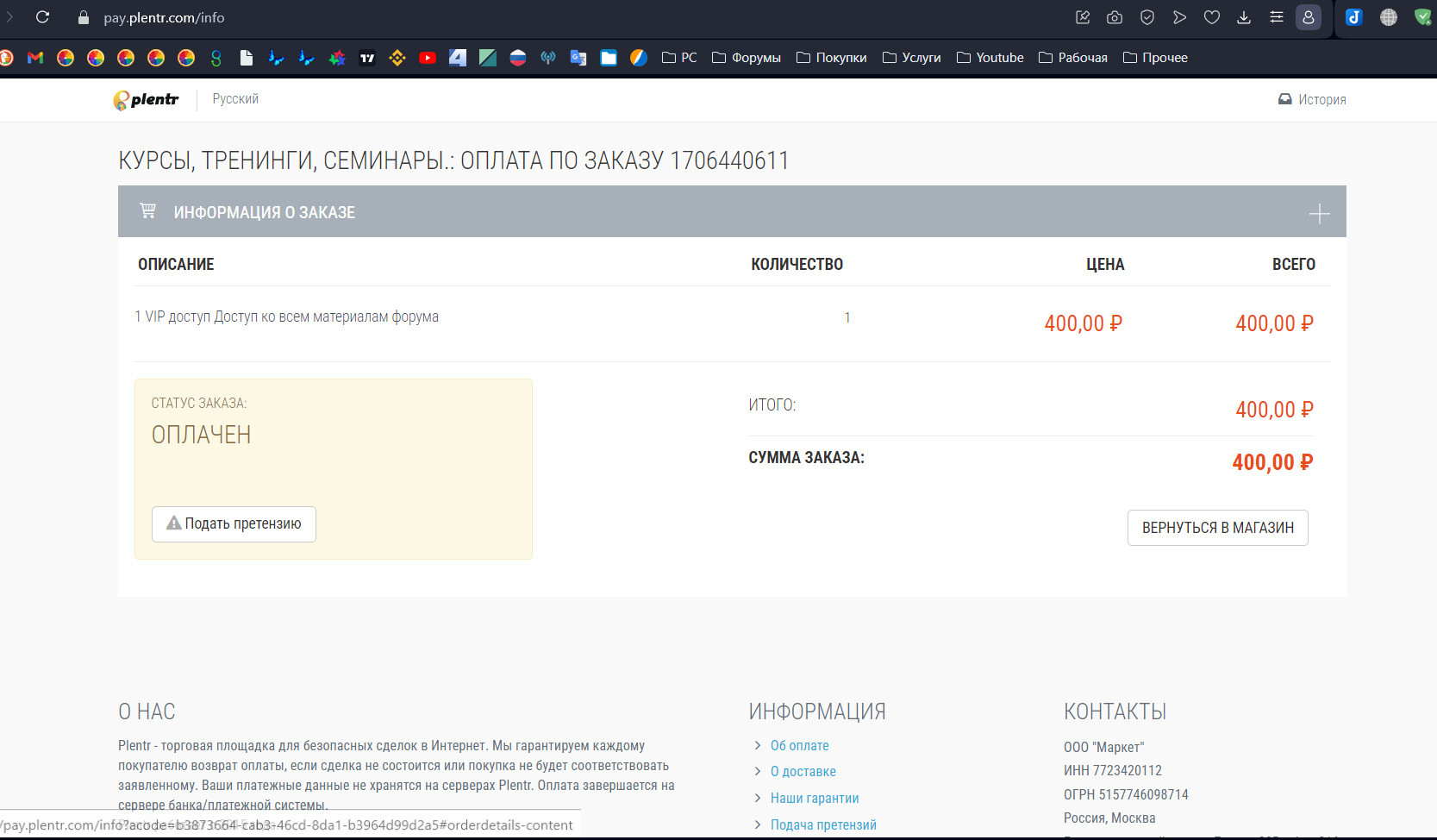Click the ВЕРНУТЬСЯ В МАГАЗИН button
Screen dimensions: 1437x840
pyautogui.click(x=1218, y=528)
